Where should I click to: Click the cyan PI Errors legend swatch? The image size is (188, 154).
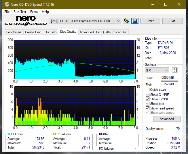tap(9, 134)
